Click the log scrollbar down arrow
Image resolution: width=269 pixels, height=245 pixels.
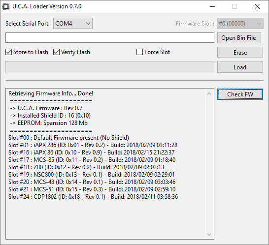tap(209, 235)
